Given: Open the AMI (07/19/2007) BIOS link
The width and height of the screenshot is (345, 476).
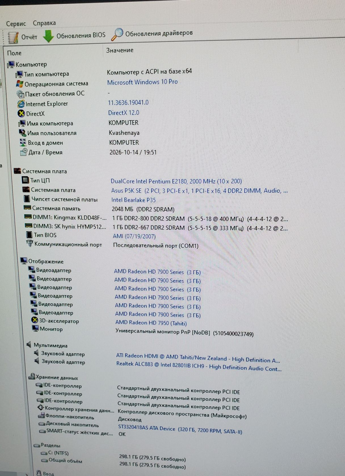Looking at the screenshot, I should click(x=134, y=236).
